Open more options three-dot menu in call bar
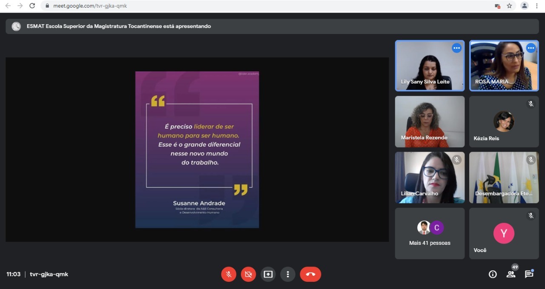Screen dimensions: 545x289 [x=288, y=274]
